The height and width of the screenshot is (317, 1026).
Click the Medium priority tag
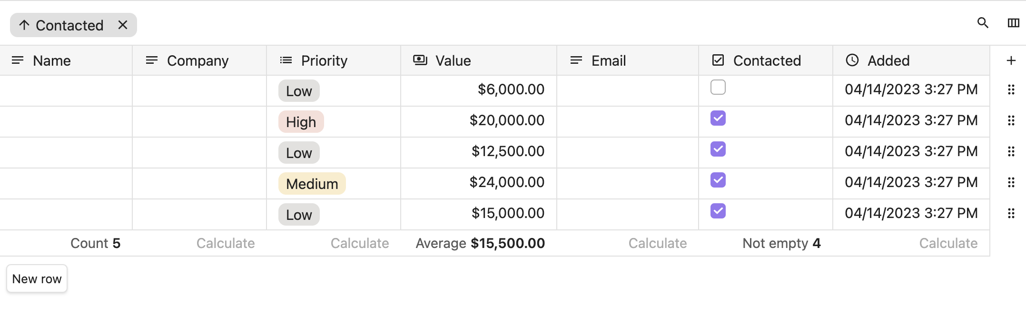coord(312,184)
